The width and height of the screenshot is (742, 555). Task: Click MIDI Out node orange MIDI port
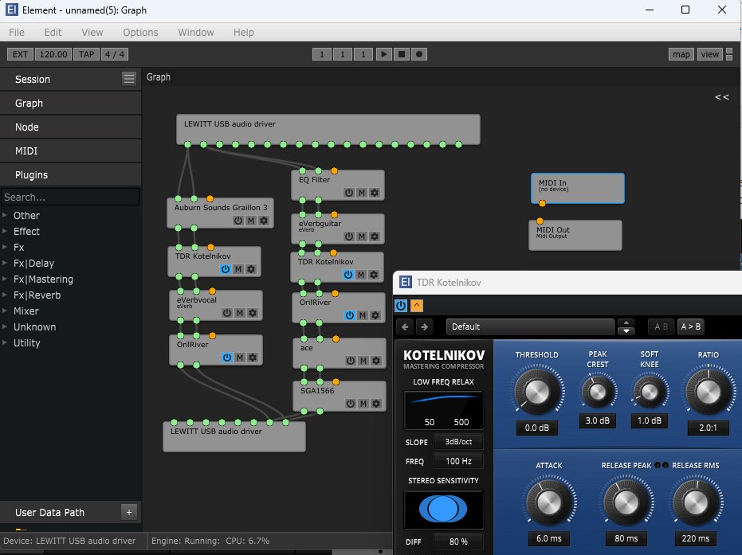click(540, 221)
